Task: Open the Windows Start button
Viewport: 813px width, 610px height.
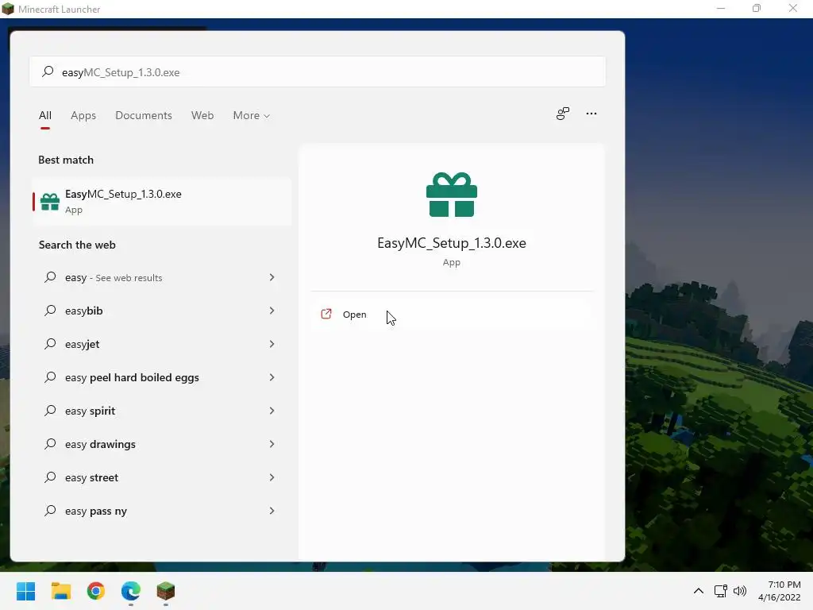Action: coord(26,591)
